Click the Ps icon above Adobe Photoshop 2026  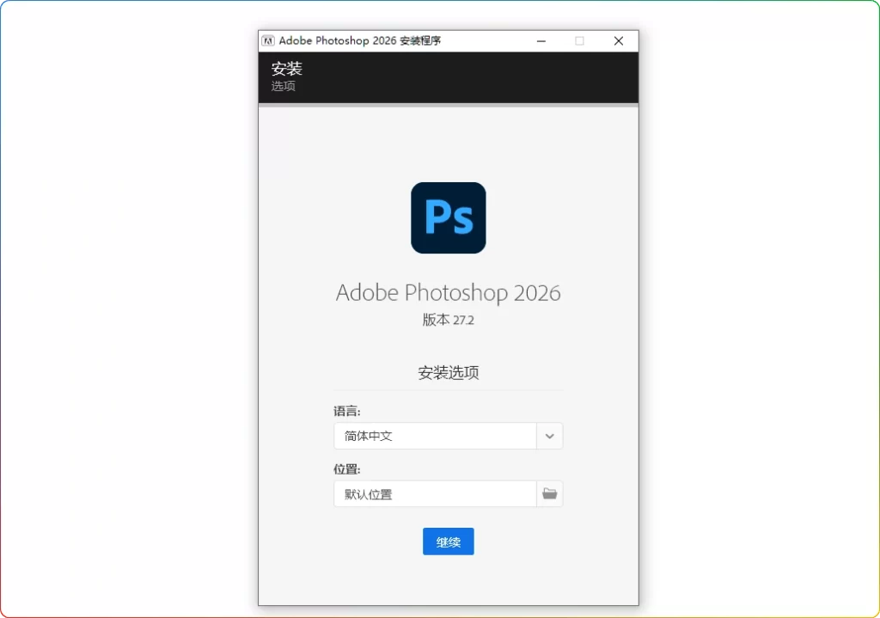(448, 217)
